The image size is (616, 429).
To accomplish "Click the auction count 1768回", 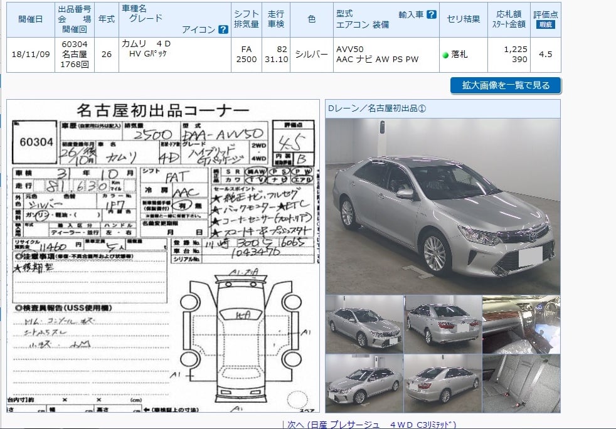I will click(x=75, y=65).
